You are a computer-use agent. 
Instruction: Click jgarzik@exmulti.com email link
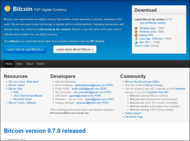pyautogui.click(x=81, y=96)
